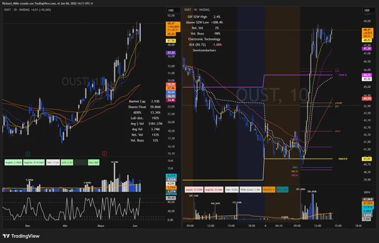Click the Semiconductors industry label
This screenshot has width=379, height=243.
click(204, 50)
